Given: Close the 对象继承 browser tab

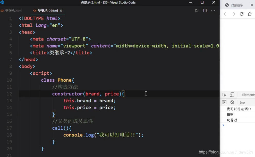Looking at the screenshot, I should coord(252,5).
